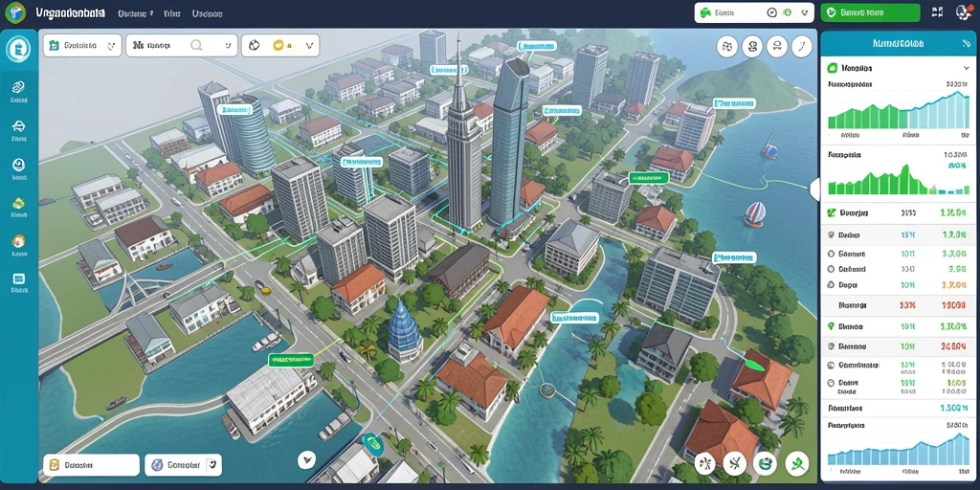Click the green button in the top bar
Viewport: 980px width, 490px height.
point(870,12)
